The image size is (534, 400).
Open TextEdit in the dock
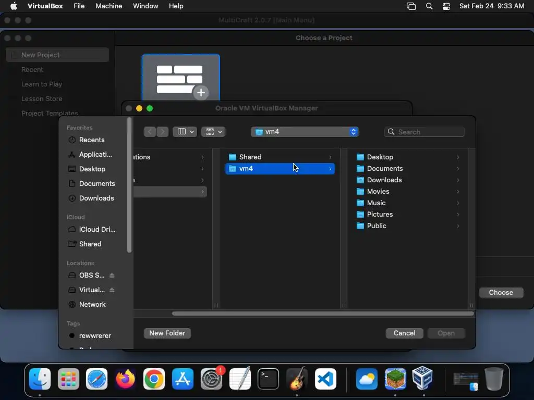tap(240, 379)
